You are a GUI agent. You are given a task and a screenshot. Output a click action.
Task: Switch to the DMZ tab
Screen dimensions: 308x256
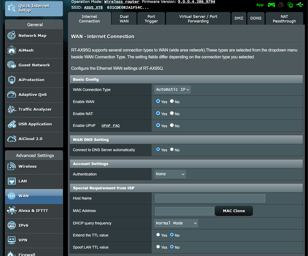coord(239,18)
